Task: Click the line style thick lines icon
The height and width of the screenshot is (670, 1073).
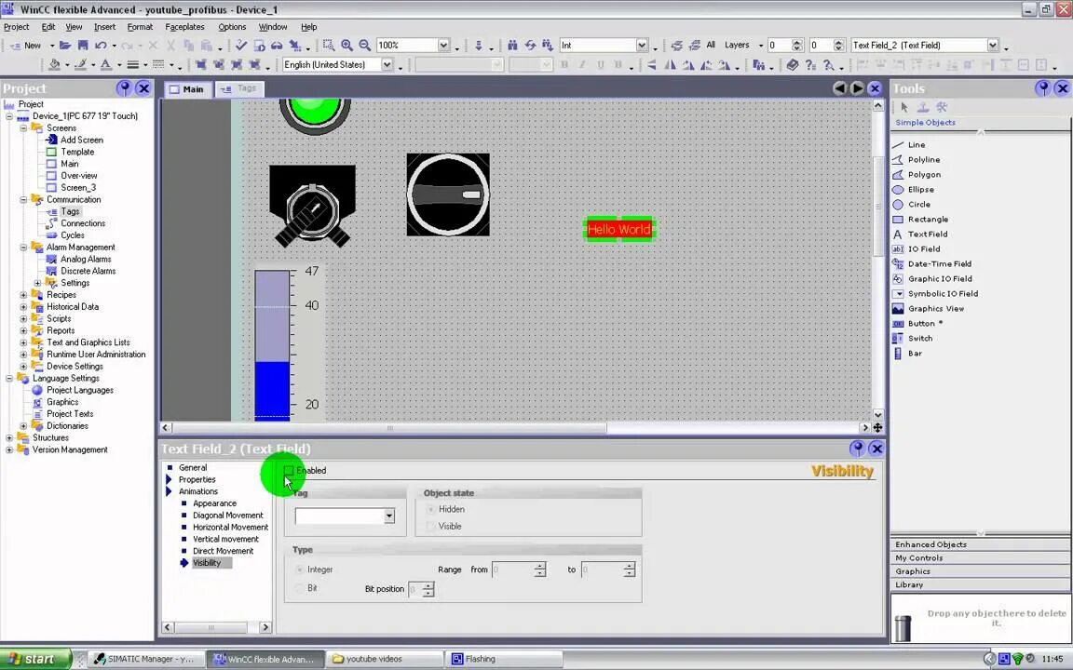Action: tap(133, 64)
